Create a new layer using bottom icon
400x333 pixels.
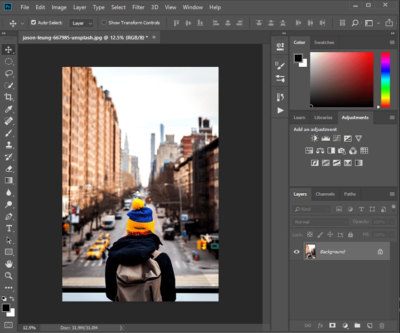pos(369,325)
